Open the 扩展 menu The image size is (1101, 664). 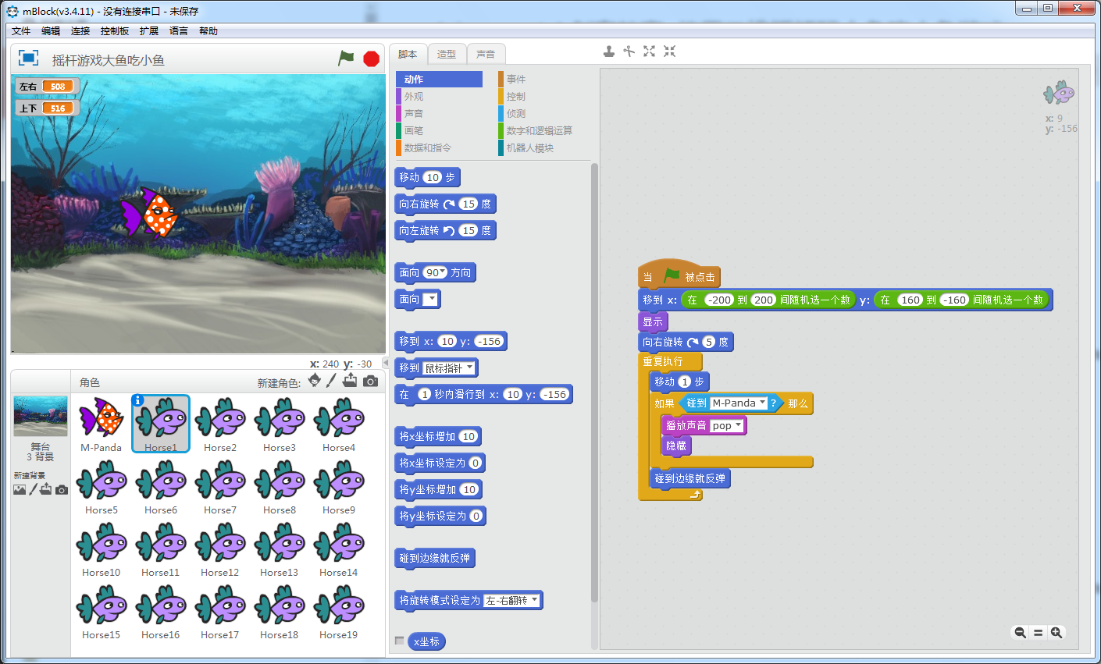click(149, 31)
